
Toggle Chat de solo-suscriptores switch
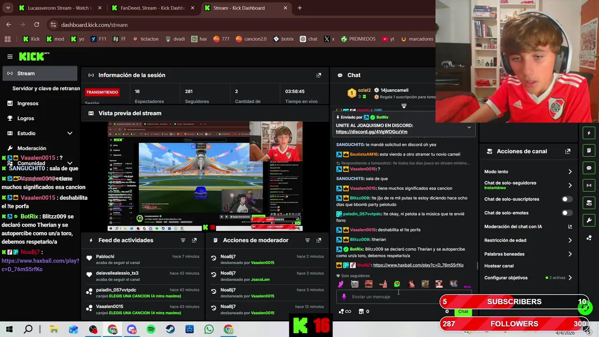566,199
